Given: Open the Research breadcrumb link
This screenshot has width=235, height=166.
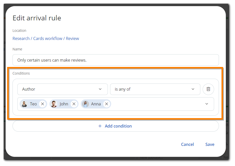Looking at the screenshot, I should 21,38.
